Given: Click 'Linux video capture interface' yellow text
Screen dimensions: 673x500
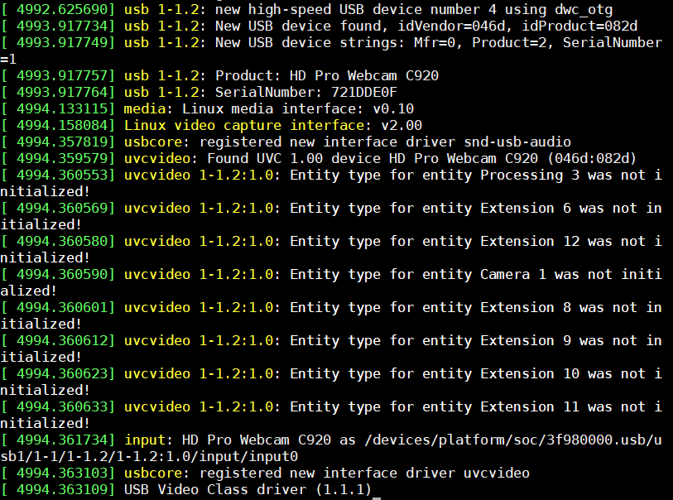Looking at the screenshot, I should coord(245,125).
